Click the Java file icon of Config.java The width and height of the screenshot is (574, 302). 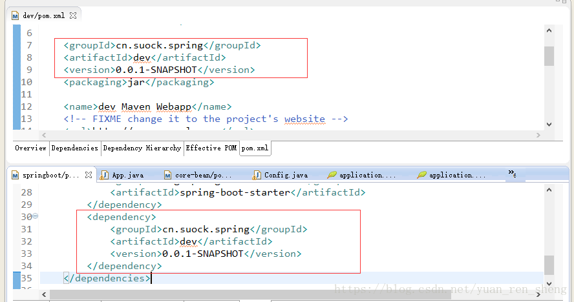coord(256,175)
